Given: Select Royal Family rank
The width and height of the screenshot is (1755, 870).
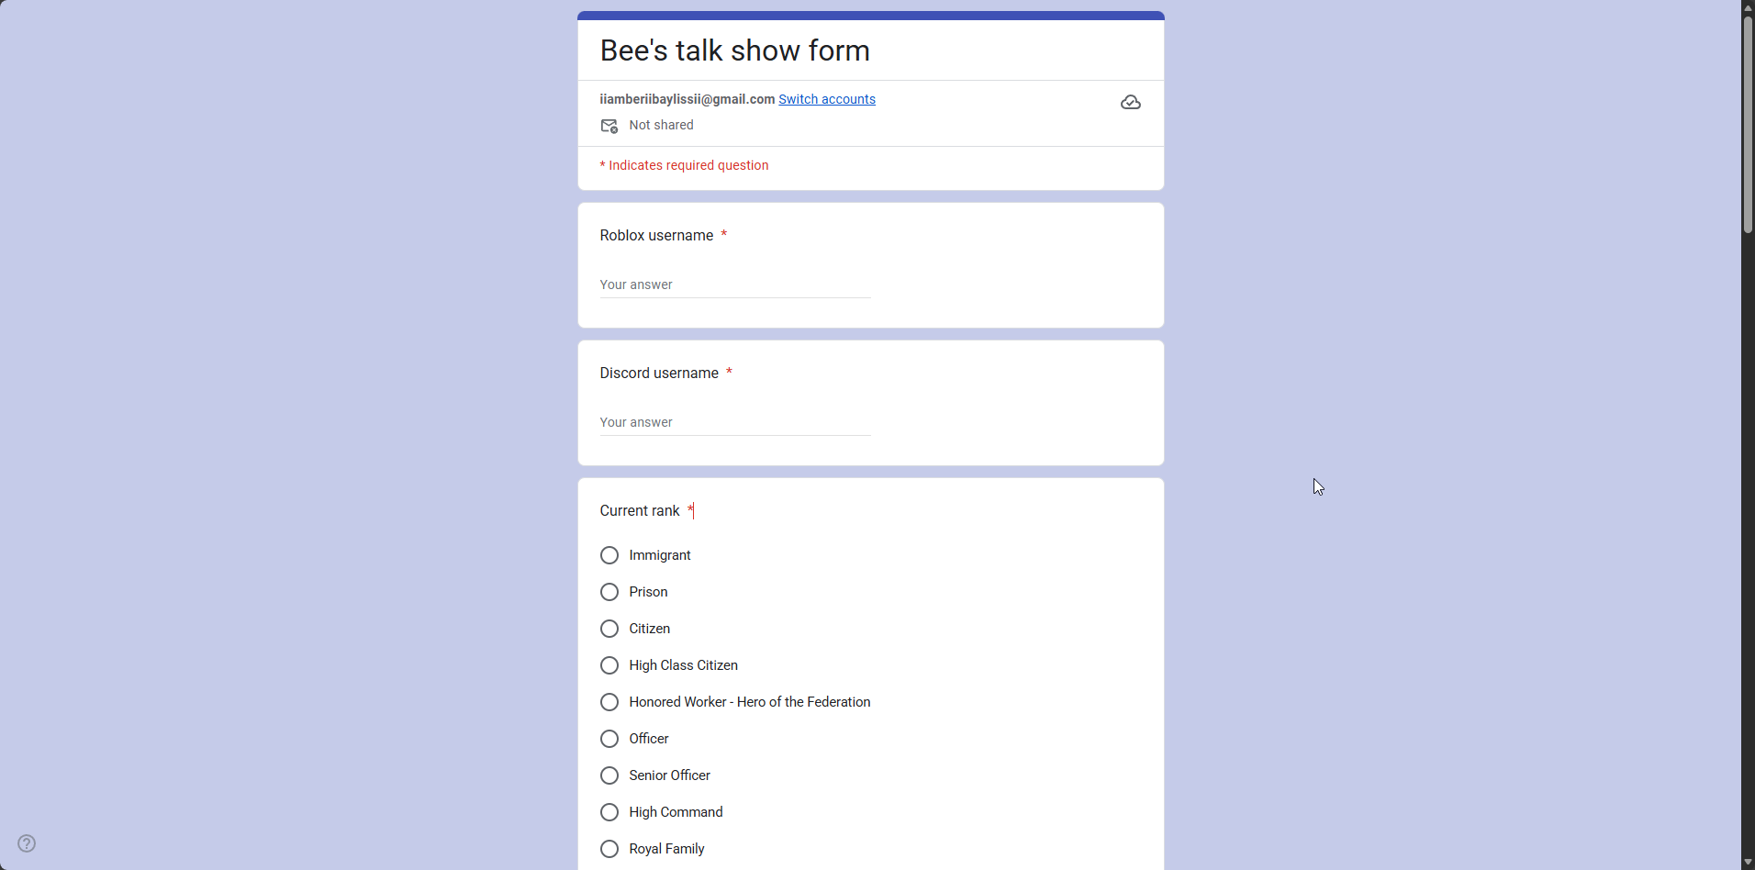Looking at the screenshot, I should click(x=609, y=850).
